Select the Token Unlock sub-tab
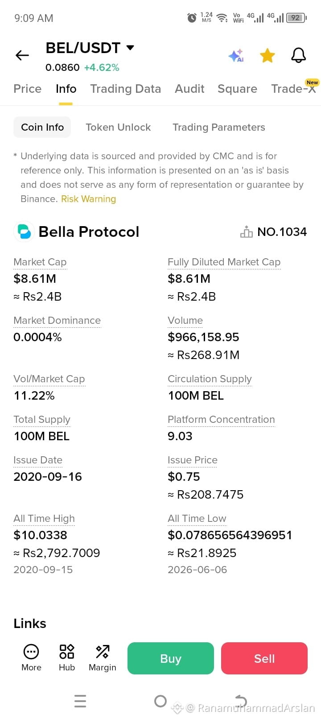 pyautogui.click(x=118, y=127)
